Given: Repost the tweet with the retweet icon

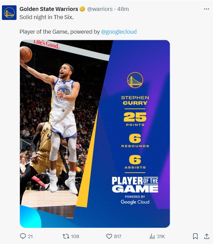Looking at the screenshot, I should [x=66, y=236].
